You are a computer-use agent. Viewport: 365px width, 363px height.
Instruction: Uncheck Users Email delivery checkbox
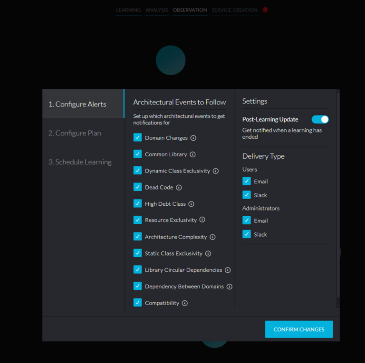point(247,181)
